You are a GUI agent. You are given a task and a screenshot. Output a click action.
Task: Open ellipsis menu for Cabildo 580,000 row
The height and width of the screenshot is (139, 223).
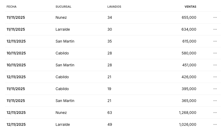pyautogui.click(x=215, y=53)
